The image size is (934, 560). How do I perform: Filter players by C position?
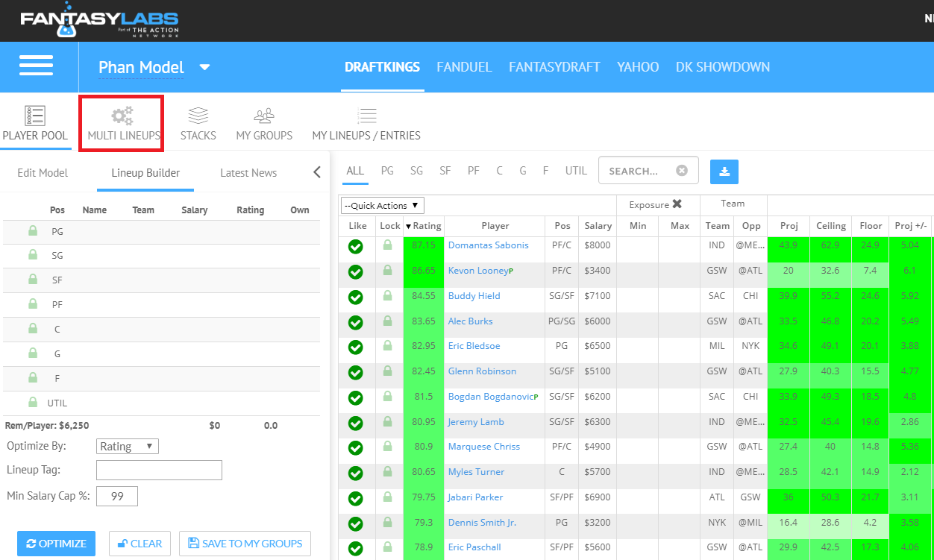click(499, 171)
